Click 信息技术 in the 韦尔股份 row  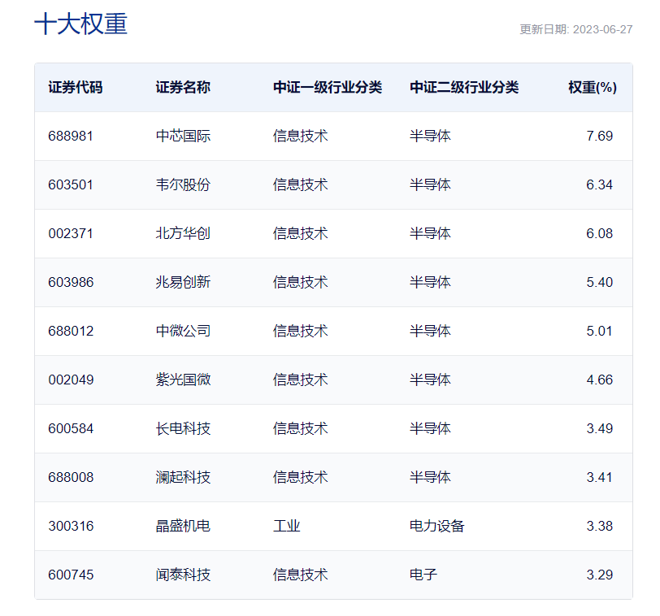tap(300, 185)
